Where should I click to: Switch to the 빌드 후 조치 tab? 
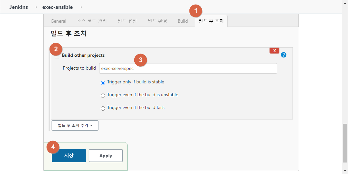[211, 21]
